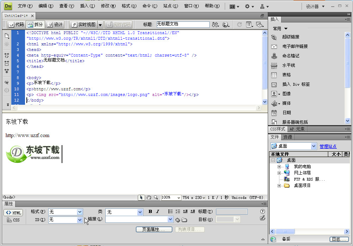The image size is (353, 246).
Task: Insert media using the 媒体 icon
Action: 274,103
